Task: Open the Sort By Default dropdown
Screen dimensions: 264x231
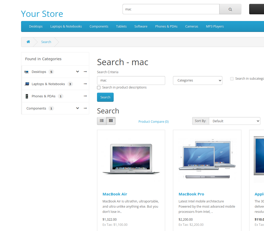Action: click(x=235, y=121)
